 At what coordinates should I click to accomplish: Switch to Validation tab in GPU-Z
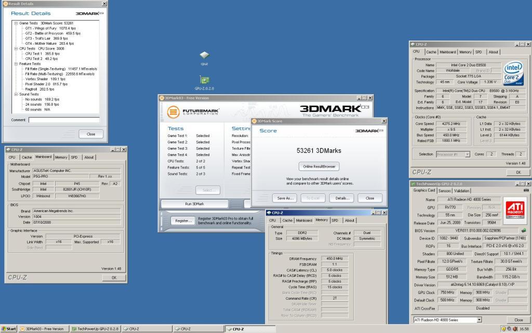point(461,191)
